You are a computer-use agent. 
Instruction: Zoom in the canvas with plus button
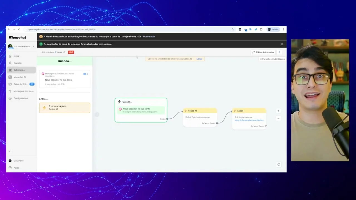[278, 111]
